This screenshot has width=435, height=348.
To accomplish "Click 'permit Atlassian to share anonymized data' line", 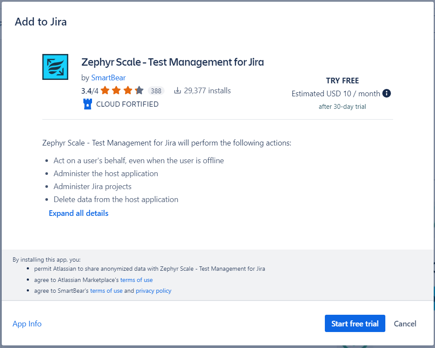I will (x=149, y=269).
